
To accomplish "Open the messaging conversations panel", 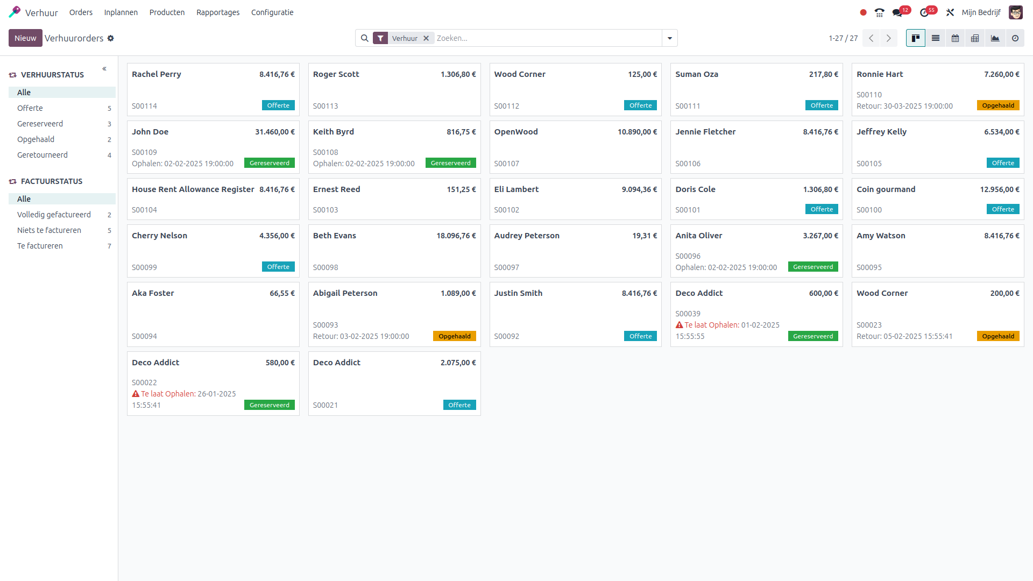I will click(897, 11).
